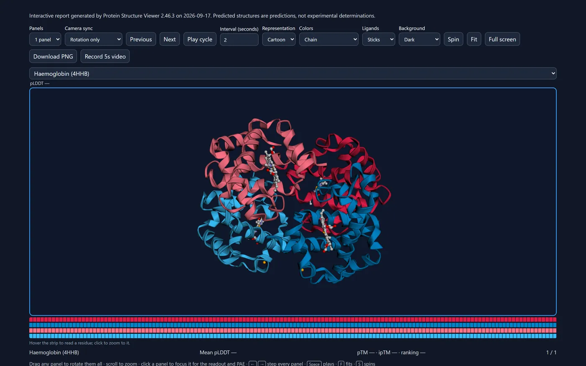586x366 pixels.
Task: Click the dark blue chain residue strip
Action: 293,325
